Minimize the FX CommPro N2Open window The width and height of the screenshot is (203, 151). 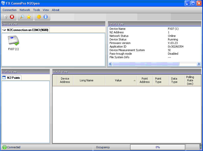point(187,3)
